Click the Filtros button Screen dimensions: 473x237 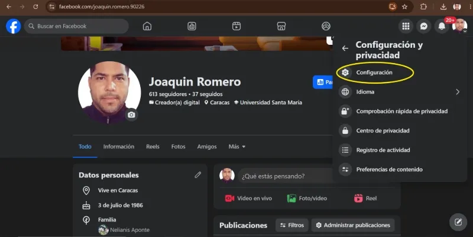tap(291, 225)
